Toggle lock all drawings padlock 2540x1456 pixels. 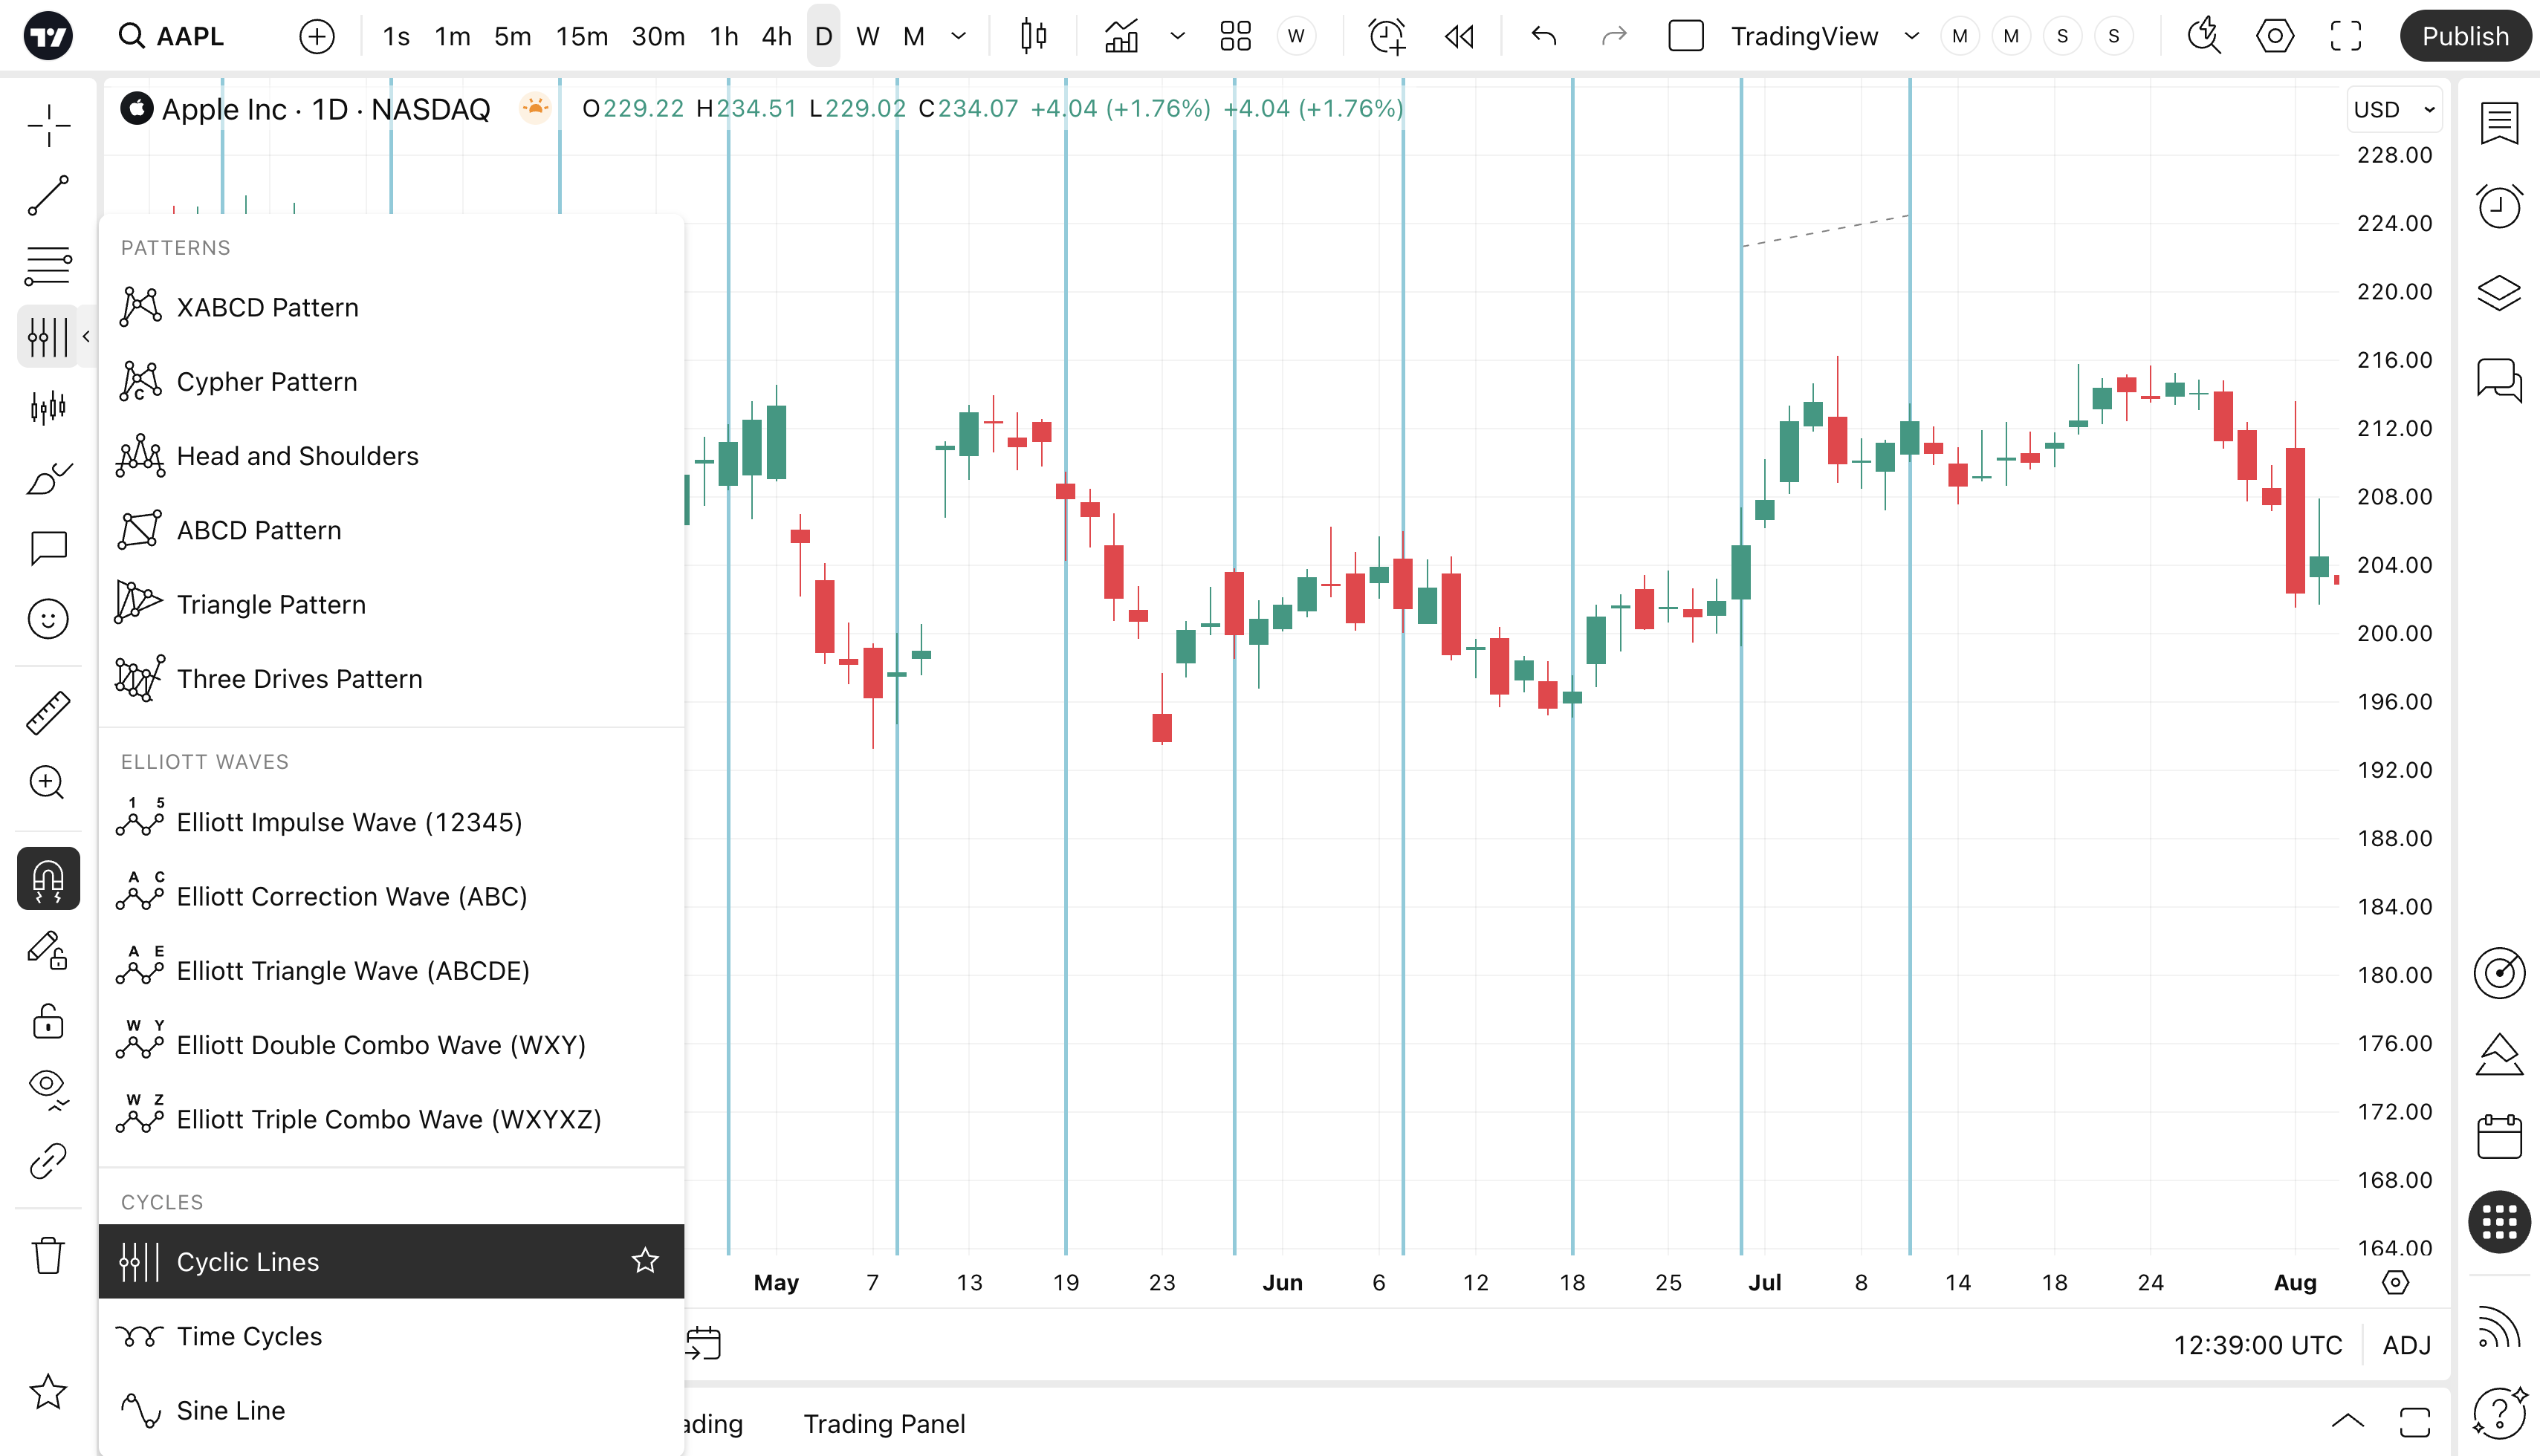48,1022
